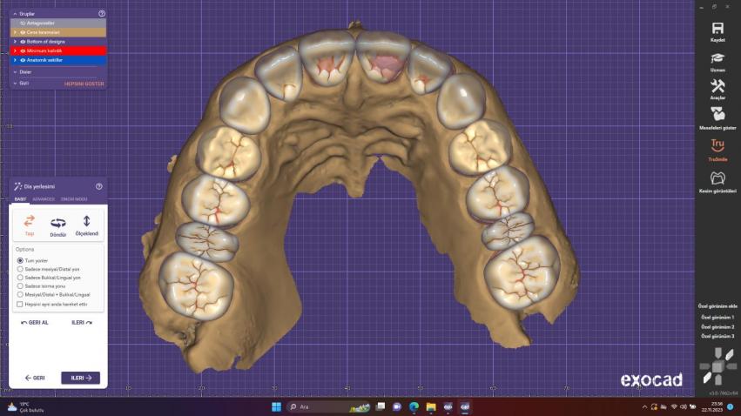Expand the Bottom of designs group
Screen dimensions: 741x416
(15, 41)
